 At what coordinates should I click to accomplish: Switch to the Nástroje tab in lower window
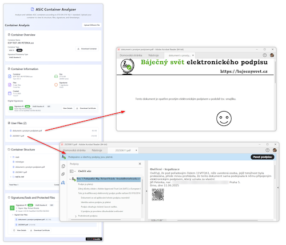[x=97, y=151]
